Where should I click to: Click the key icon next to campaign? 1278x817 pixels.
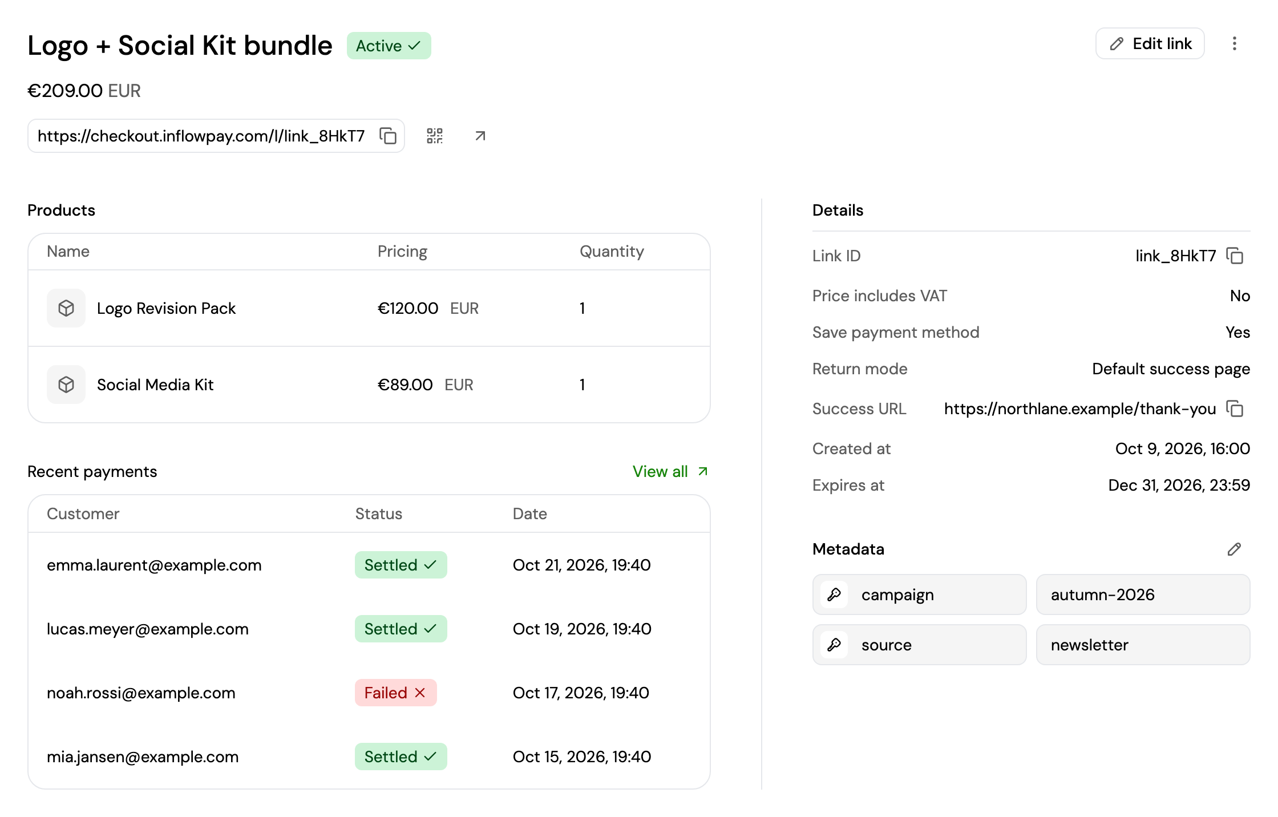coord(834,594)
